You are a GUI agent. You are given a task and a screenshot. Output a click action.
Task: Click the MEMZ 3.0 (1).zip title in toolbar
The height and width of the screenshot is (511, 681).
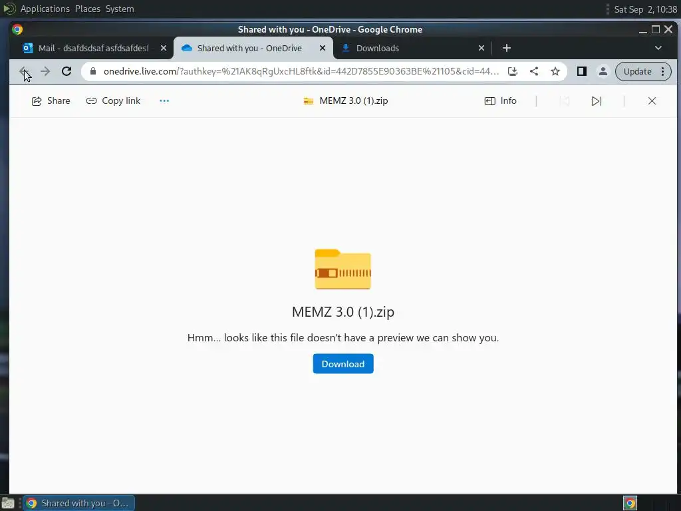coord(354,101)
